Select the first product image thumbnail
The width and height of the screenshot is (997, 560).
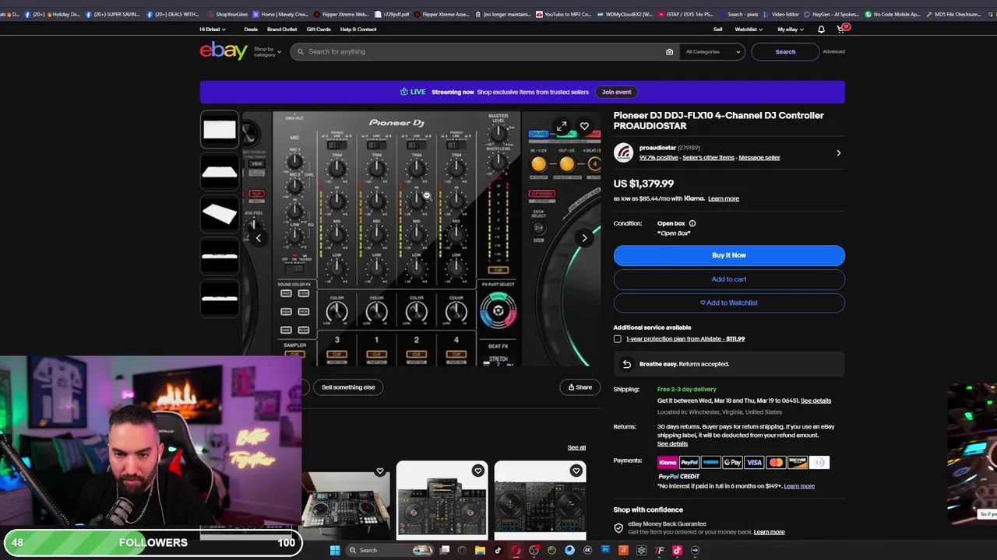pos(220,130)
